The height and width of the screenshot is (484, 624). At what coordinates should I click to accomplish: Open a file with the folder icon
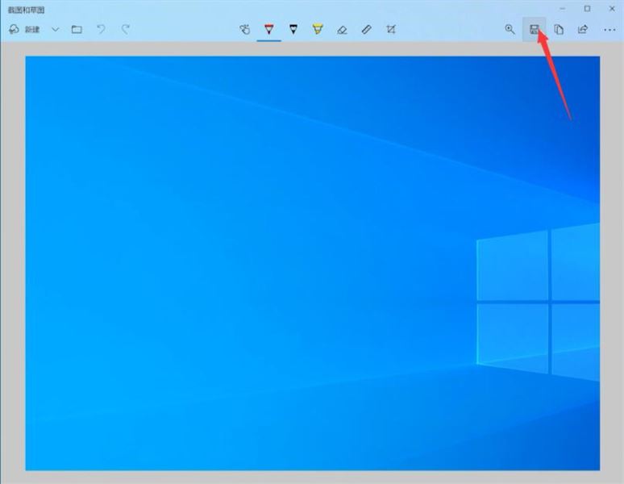point(77,29)
